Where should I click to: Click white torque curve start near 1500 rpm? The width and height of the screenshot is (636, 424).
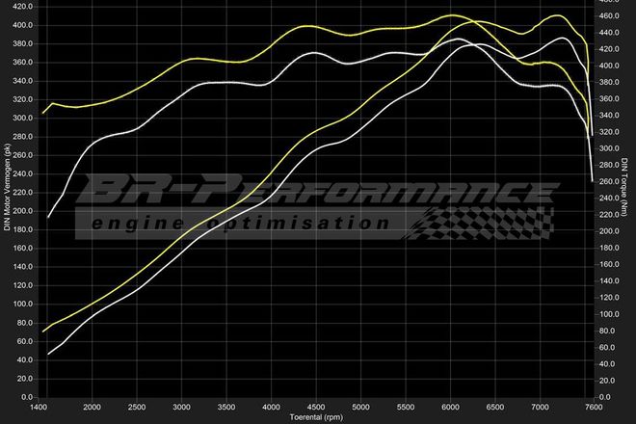(x=49, y=216)
